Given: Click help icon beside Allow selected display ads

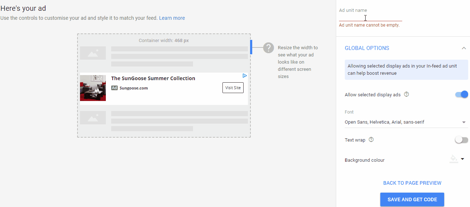Looking at the screenshot, I should [x=406, y=95].
